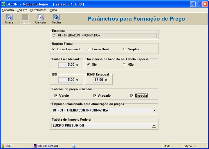Click the USER person icon in status bar

[3, 146]
